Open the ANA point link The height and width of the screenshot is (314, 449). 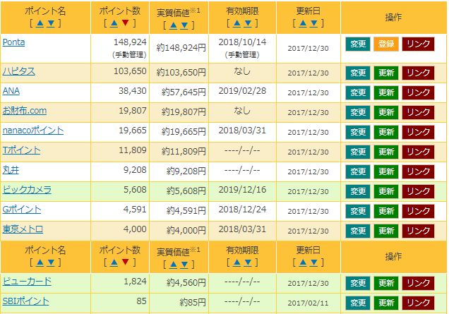[x=11, y=91]
